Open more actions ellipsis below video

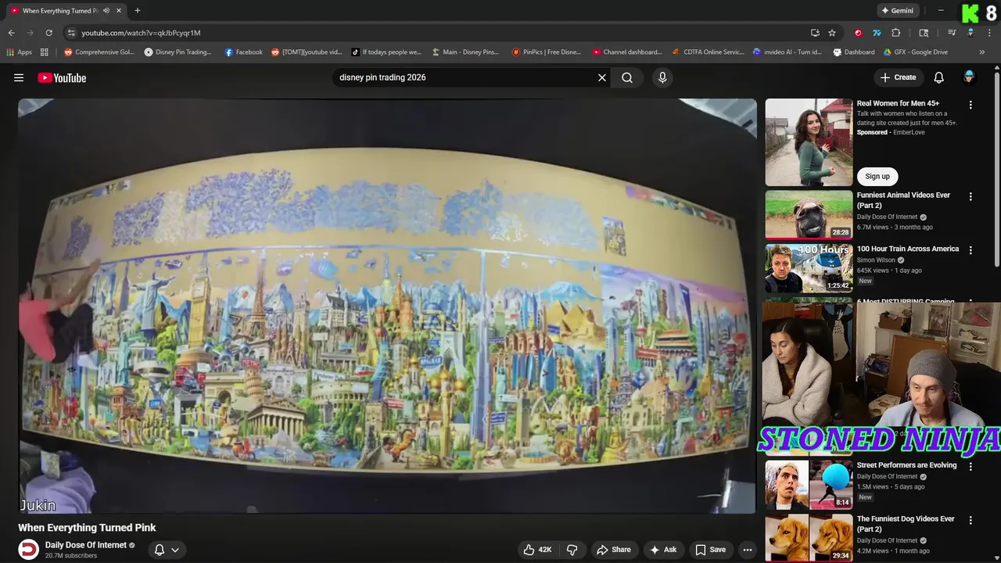tap(748, 550)
